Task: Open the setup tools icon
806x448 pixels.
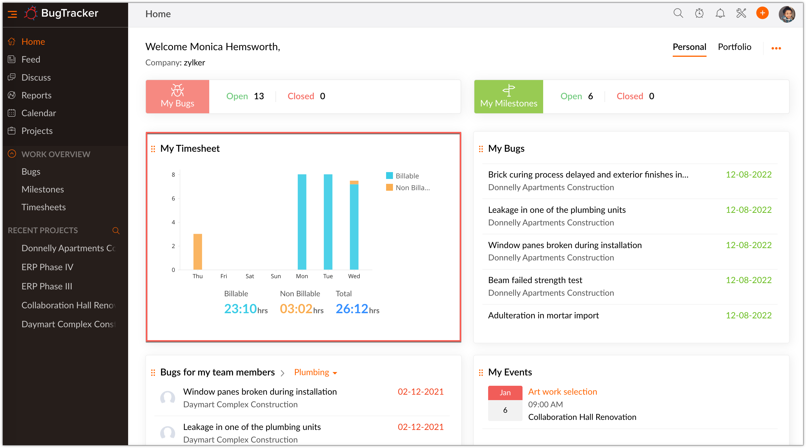Action: click(741, 13)
